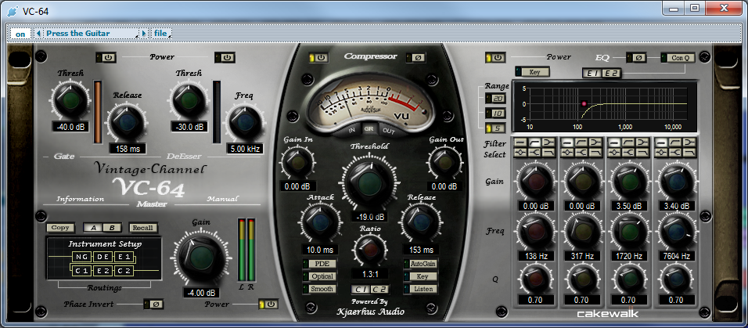Toggle the DeEsser power button
The image size is (748, 328).
click(x=225, y=57)
